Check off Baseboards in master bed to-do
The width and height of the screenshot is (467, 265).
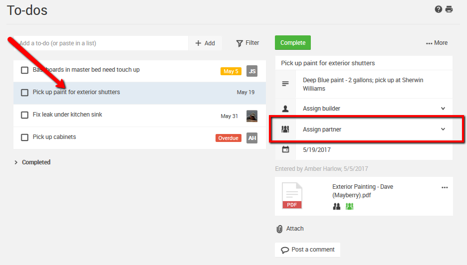(24, 70)
